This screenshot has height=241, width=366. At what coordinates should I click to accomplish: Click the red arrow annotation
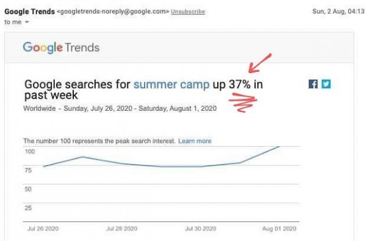[260, 63]
